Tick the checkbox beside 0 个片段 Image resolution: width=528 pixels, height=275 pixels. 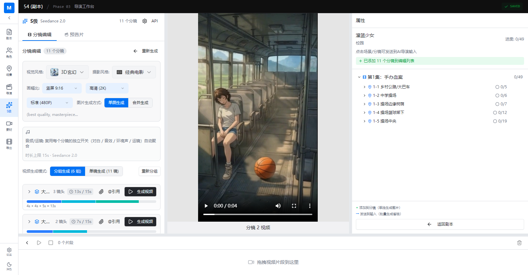click(x=51, y=243)
